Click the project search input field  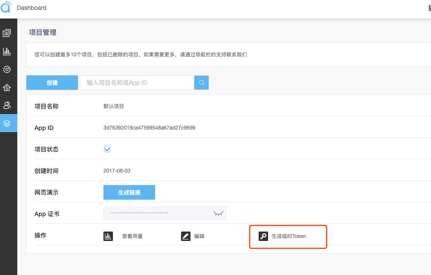click(137, 82)
